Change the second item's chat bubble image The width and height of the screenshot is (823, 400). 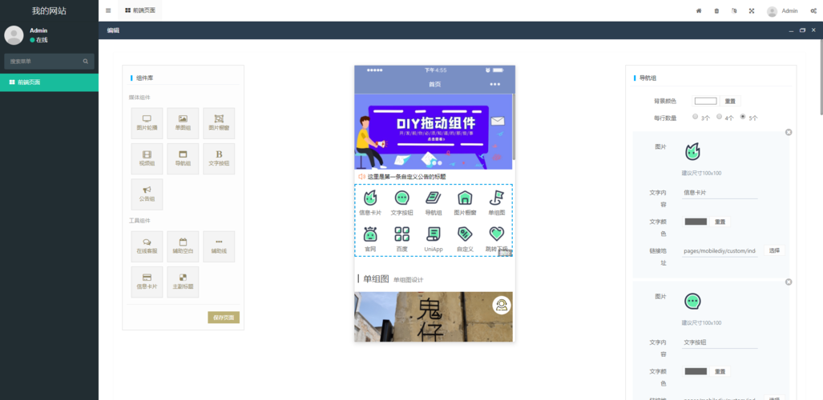coord(693,302)
